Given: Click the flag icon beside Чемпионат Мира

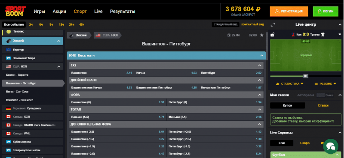Looking at the screenshot, I should click(x=8, y=58).
